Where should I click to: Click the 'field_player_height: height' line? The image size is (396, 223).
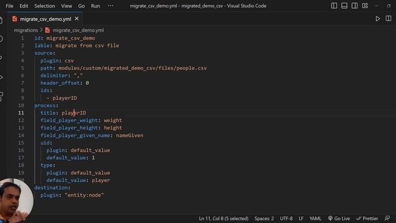coord(81,128)
